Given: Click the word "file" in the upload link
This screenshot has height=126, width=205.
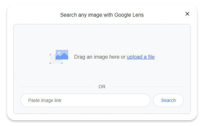Looking at the screenshot, I should tap(151, 57).
